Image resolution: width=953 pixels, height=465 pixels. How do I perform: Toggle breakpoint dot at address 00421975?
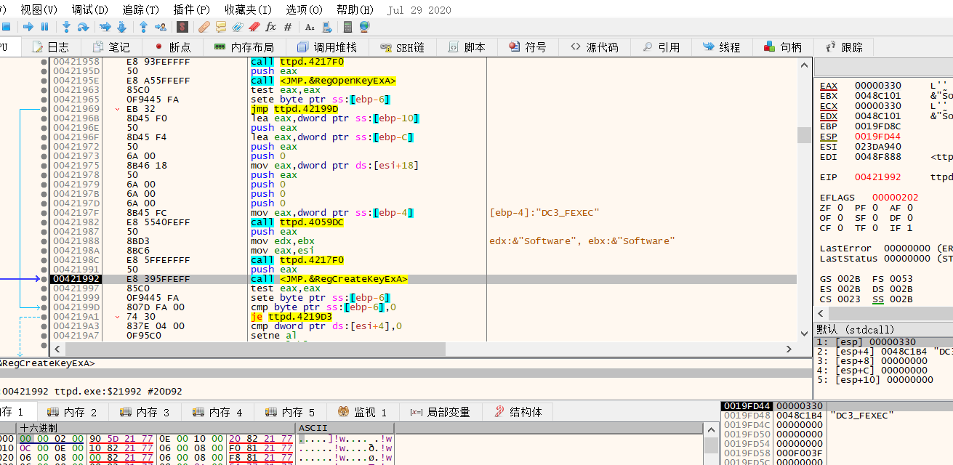click(44, 166)
